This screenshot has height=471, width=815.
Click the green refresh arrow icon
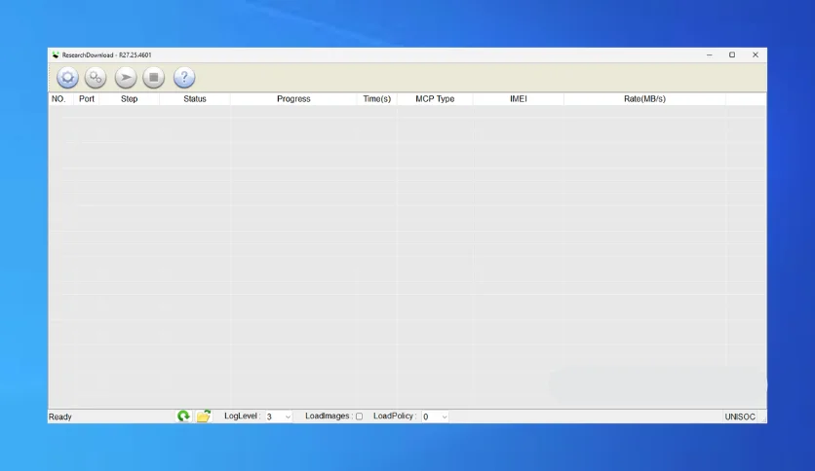[183, 416]
